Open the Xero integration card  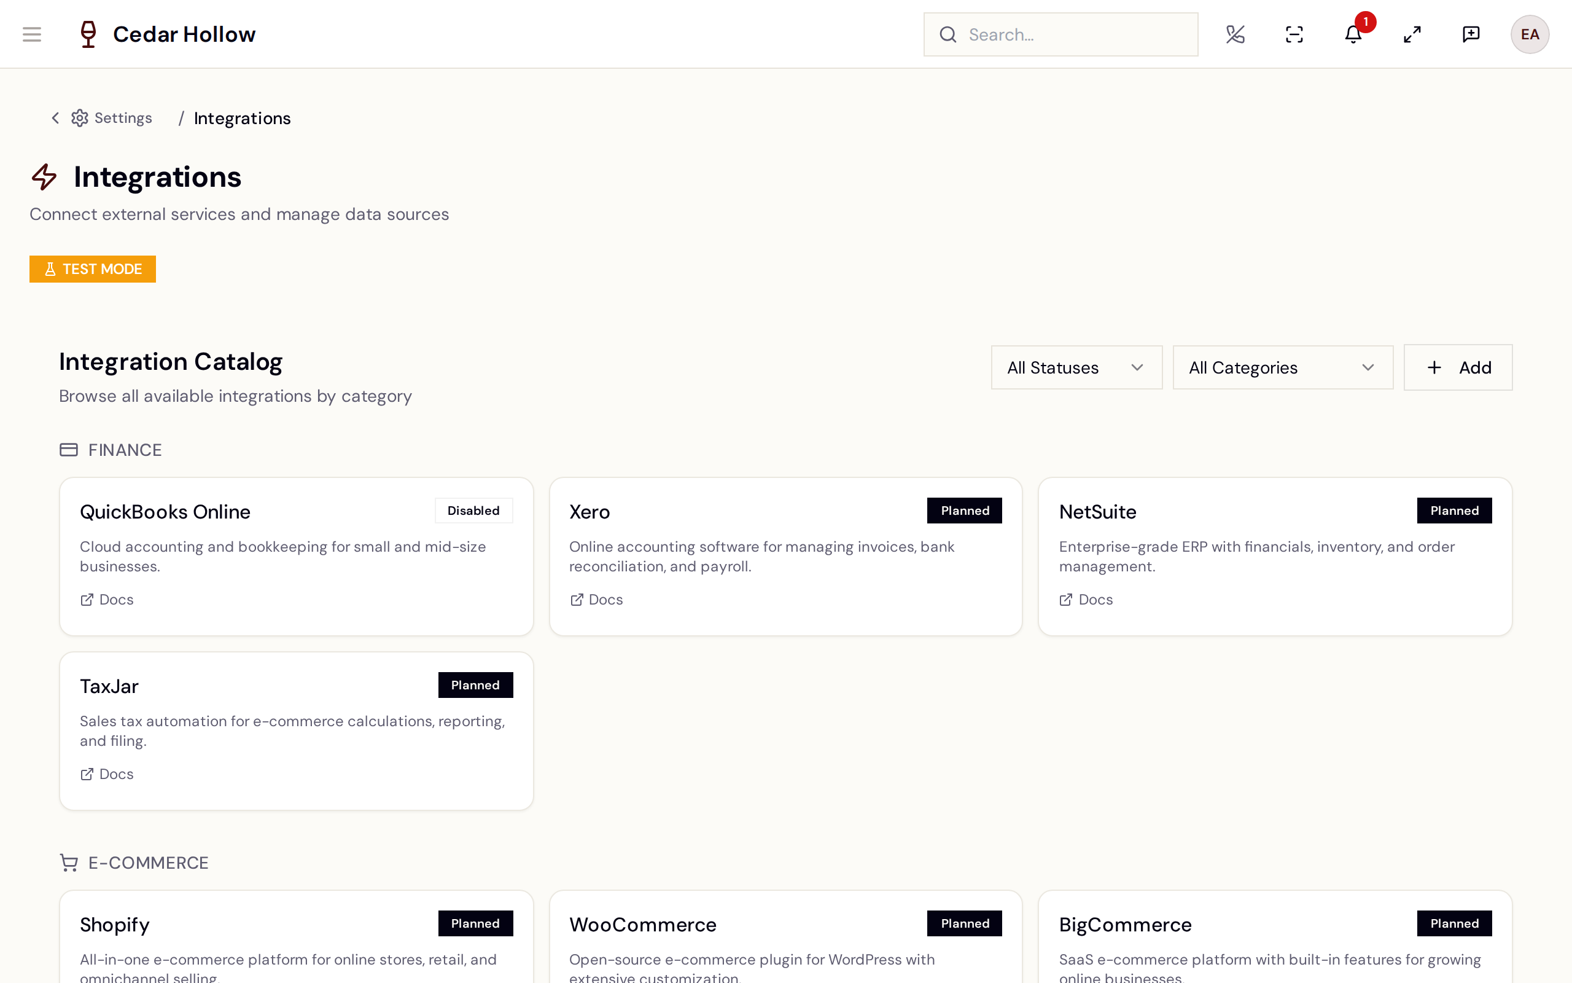click(x=786, y=557)
